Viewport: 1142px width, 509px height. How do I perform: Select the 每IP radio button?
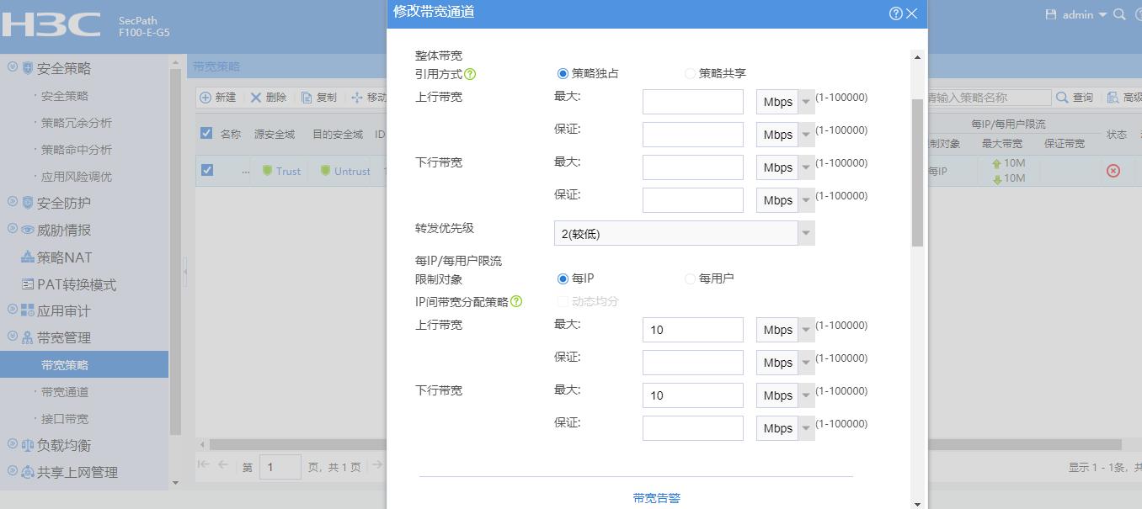[x=563, y=278]
